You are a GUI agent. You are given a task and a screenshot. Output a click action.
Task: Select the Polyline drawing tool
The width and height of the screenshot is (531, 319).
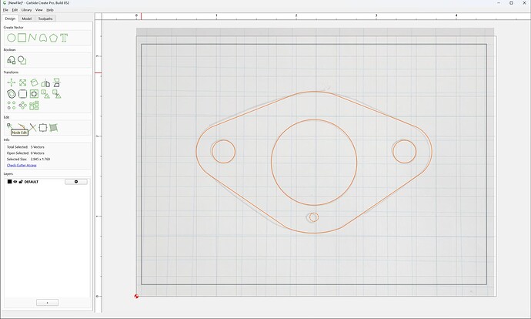(32, 38)
